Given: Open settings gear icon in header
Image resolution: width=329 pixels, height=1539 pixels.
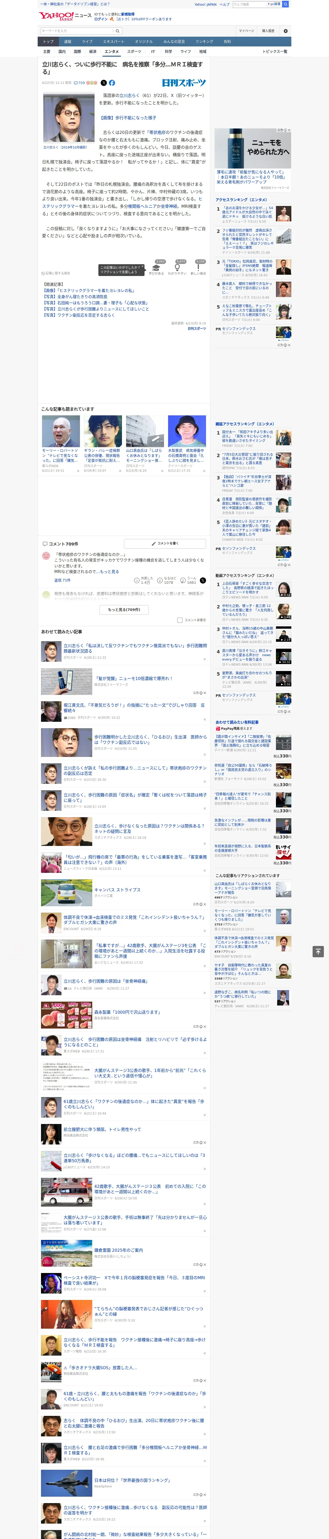Looking at the screenshot, I should point(285,31).
